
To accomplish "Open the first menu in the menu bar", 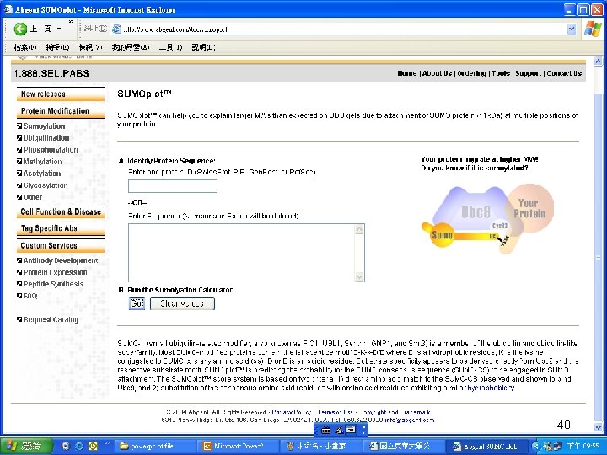I will [24, 47].
